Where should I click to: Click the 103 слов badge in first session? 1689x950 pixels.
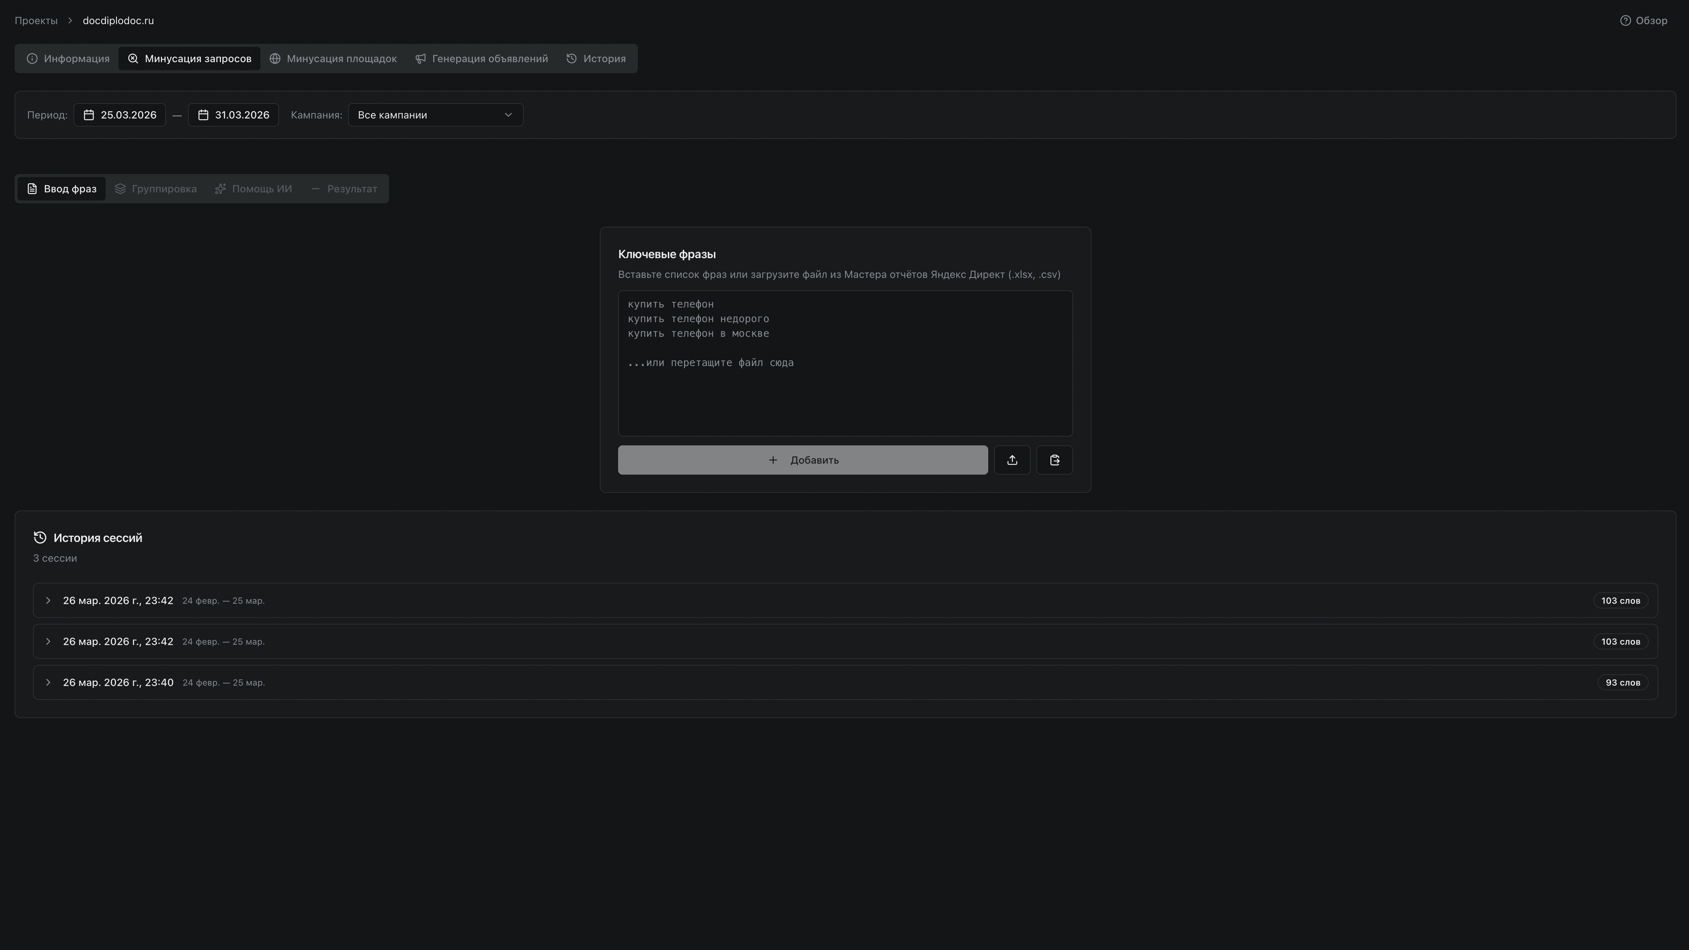(1620, 600)
